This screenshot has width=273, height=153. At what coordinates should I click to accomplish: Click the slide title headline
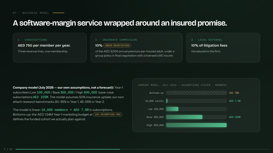pyautogui.click(x=120, y=23)
